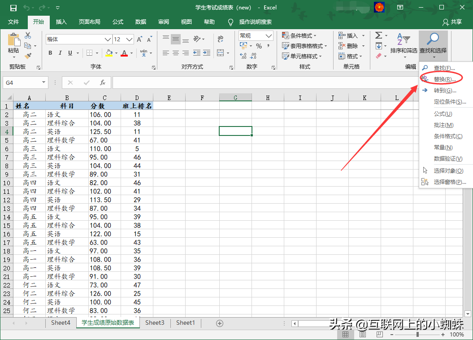Open fill color dropdown arrow
This screenshot has width=473, height=340.
click(x=116, y=53)
